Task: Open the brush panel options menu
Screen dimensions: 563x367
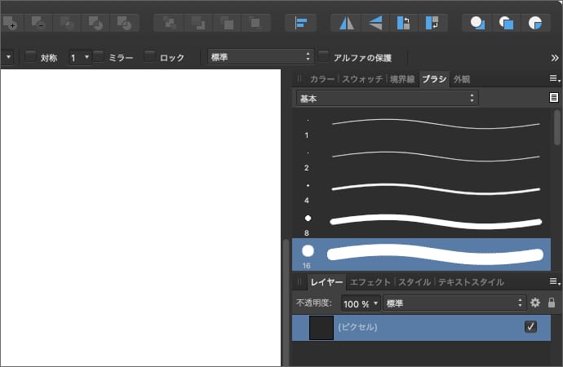Action: (553, 78)
